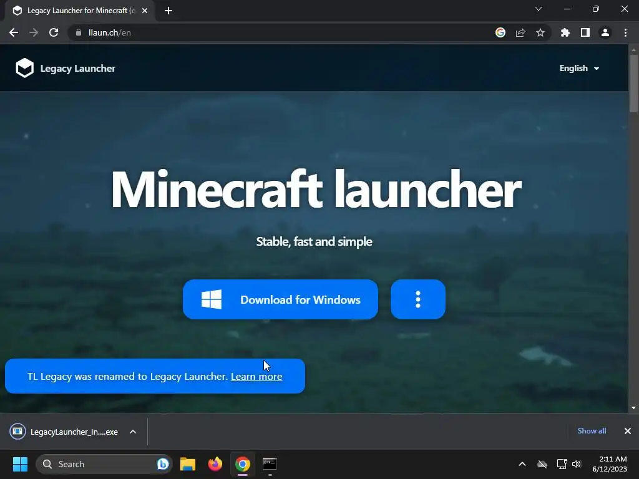This screenshot has height=479, width=639.
Task: Launch Firefox from the taskbar
Action: (x=215, y=464)
